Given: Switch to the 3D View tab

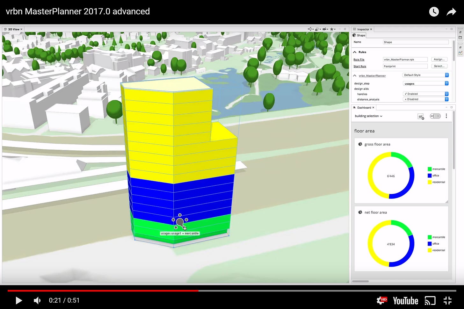Looking at the screenshot, I should click(14, 29).
